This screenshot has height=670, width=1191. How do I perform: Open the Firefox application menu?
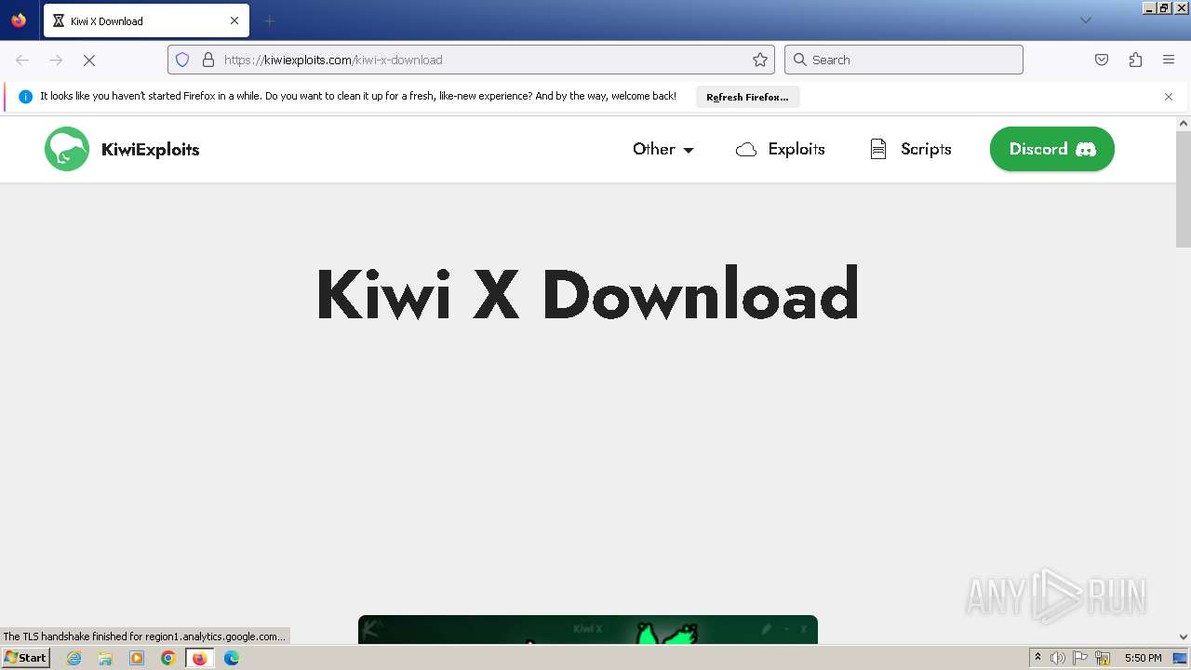tap(1169, 60)
